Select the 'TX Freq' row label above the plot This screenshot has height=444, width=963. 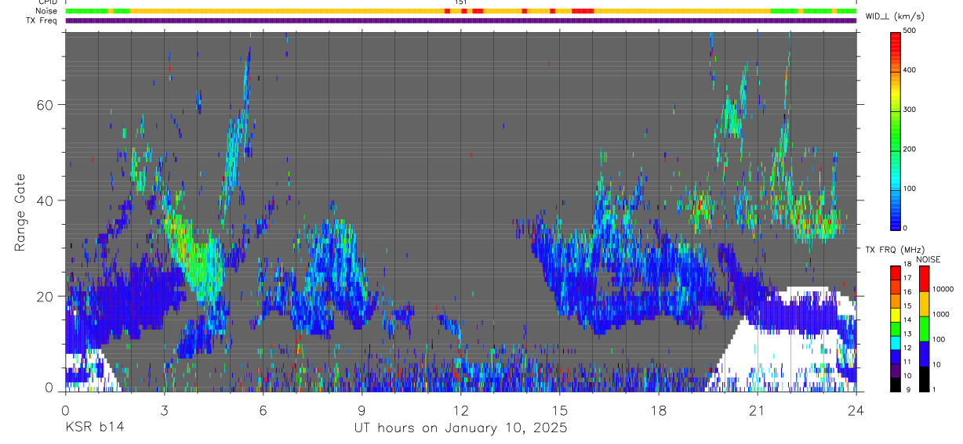click(x=43, y=20)
